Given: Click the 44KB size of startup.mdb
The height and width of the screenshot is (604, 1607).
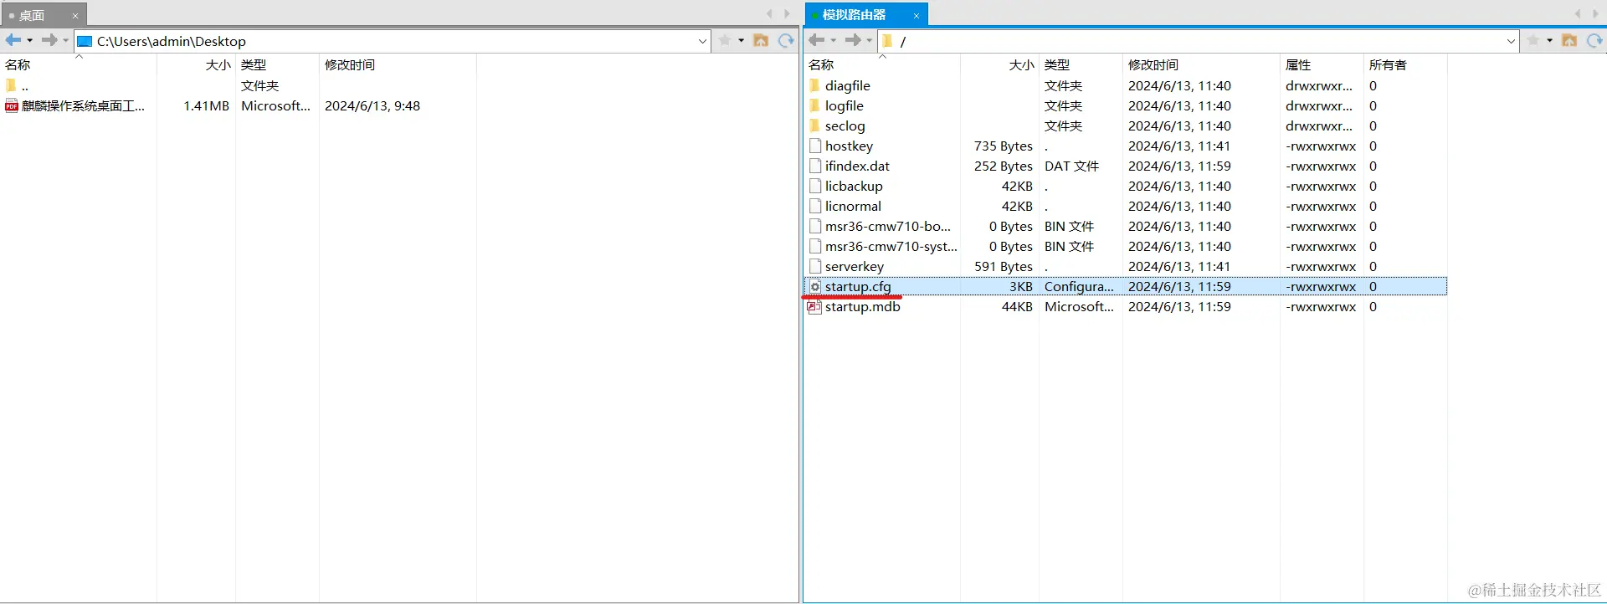Looking at the screenshot, I should point(1017,306).
